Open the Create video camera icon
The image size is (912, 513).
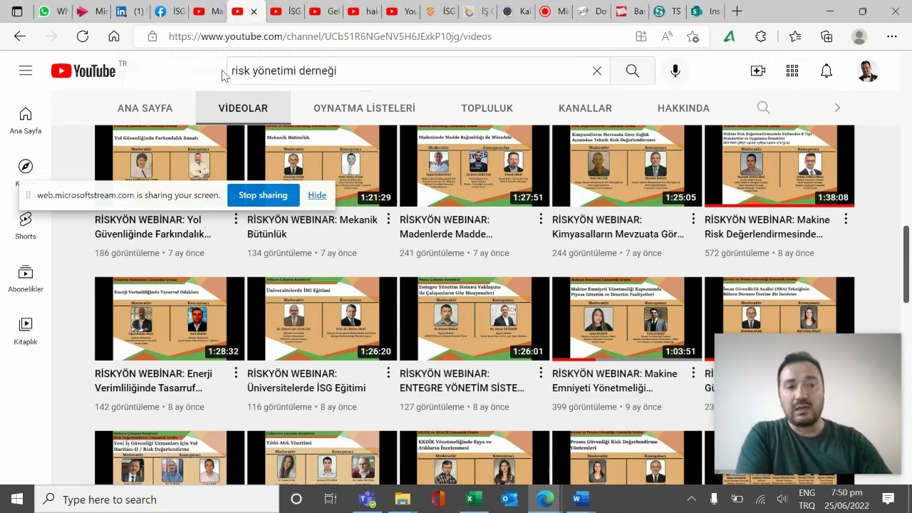[x=758, y=71]
